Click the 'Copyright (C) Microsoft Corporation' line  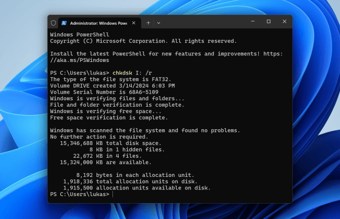tap(143, 41)
